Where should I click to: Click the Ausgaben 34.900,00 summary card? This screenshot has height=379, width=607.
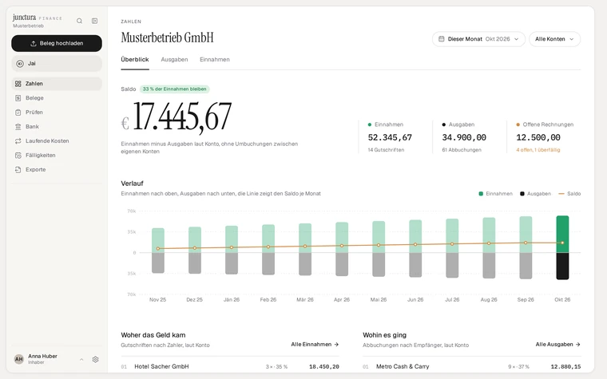click(x=466, y=137)
